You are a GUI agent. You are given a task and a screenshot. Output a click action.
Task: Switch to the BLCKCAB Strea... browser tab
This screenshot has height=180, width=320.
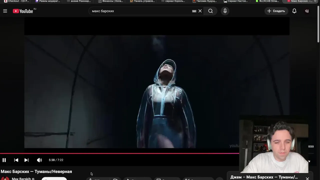[x=267, y=1]
